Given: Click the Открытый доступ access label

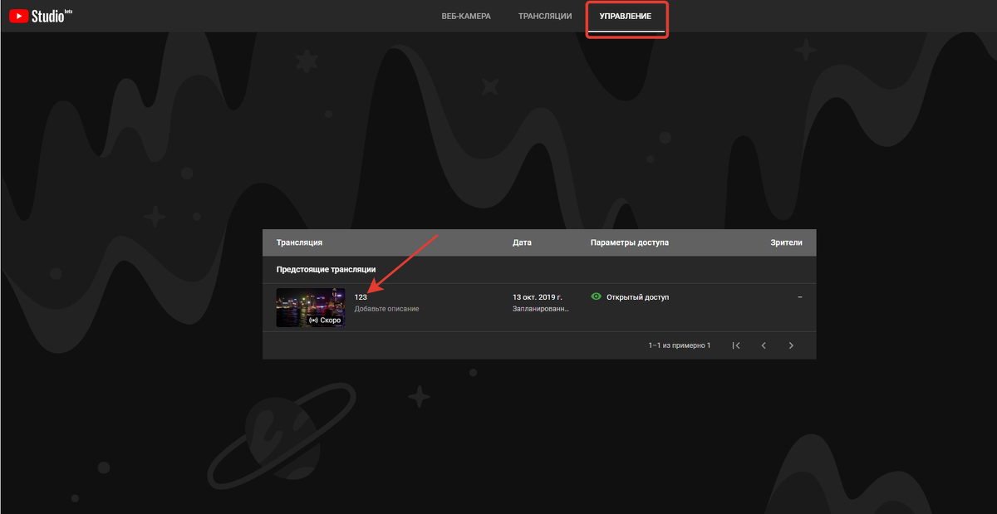Looking at the screenshot, I should click(637, 296).
